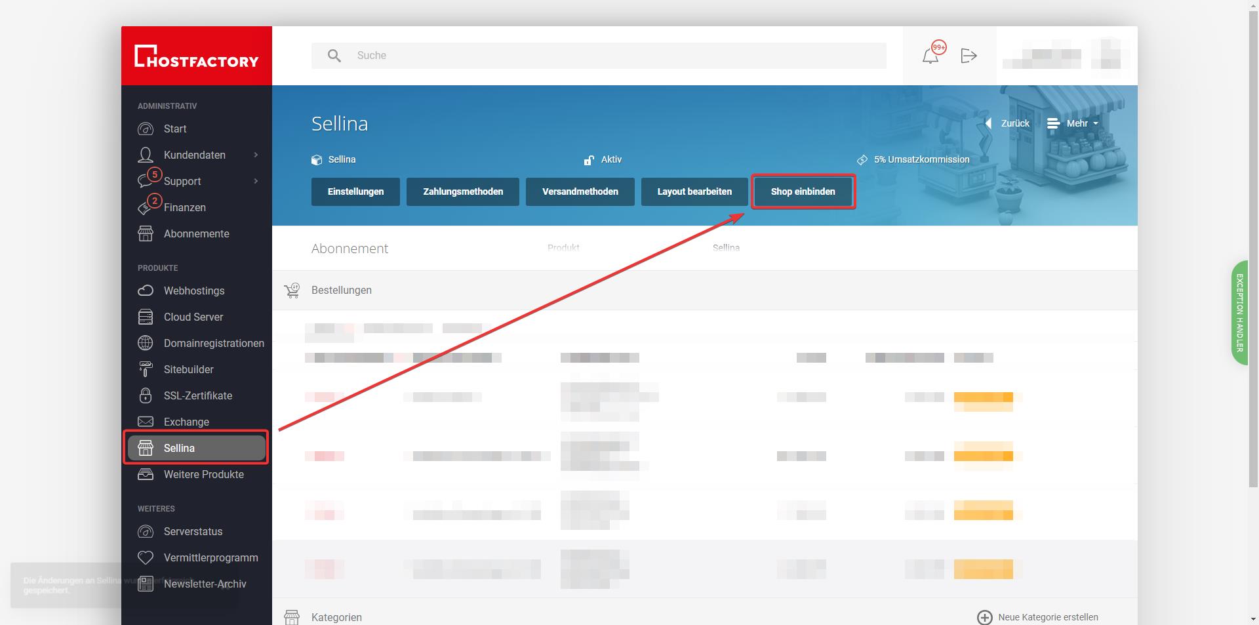This screenshot has width=1259, height=625.
Task: Click the Webhostings cloud icon
Action: [146, 291]
